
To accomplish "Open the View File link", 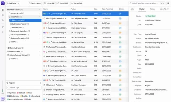I will tap(164, 9).
